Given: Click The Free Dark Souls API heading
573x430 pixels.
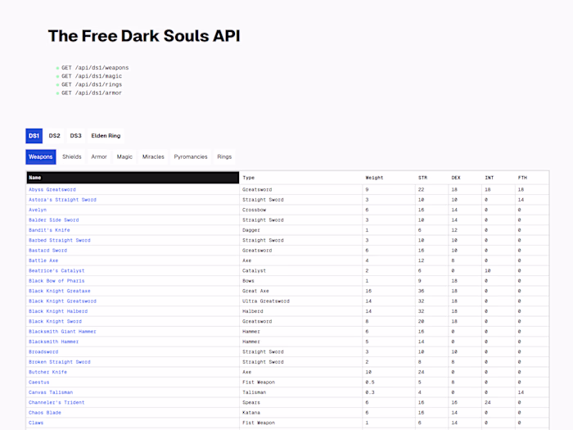Looking at the screenshot, I should [144, 36].
